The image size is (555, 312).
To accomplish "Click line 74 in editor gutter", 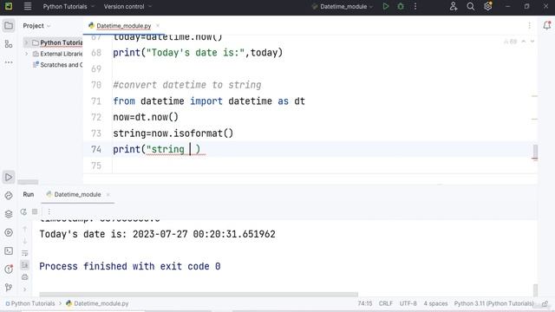I will [96, 149].
